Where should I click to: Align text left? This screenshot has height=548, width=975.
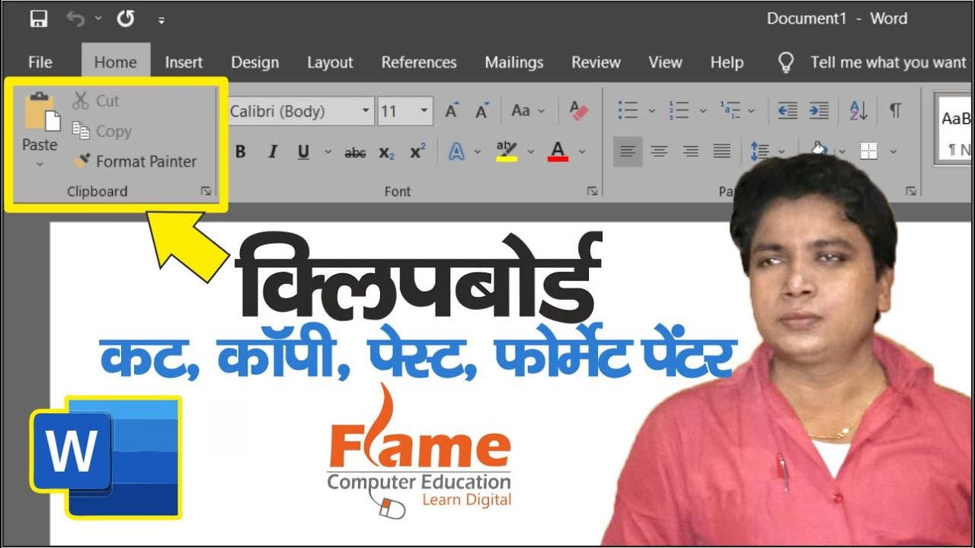coord(628,151)
